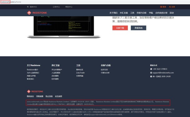Click phone number +44 1622 370833
Screen dimensions: 190x117
click(160, 69)
